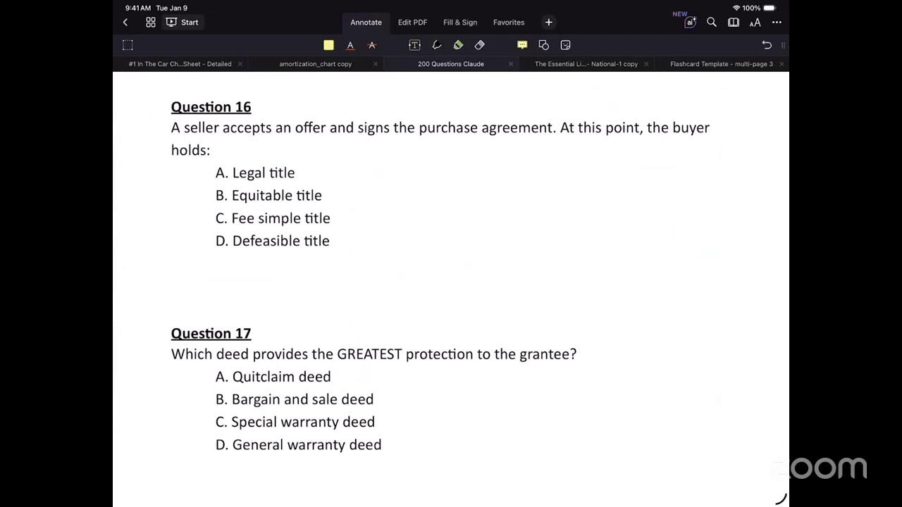Close the Flashcard Template tab
This screenshot has height=507, width=902.
(781, 64)
